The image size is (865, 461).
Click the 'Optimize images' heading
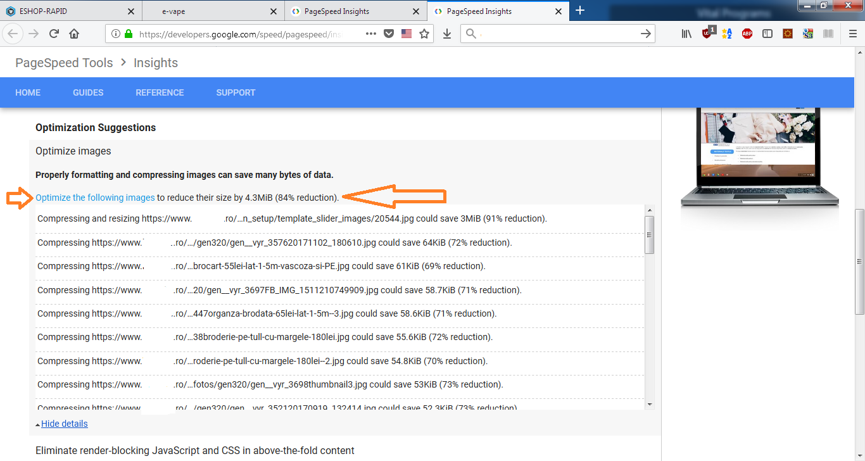(x=73, y=151)
